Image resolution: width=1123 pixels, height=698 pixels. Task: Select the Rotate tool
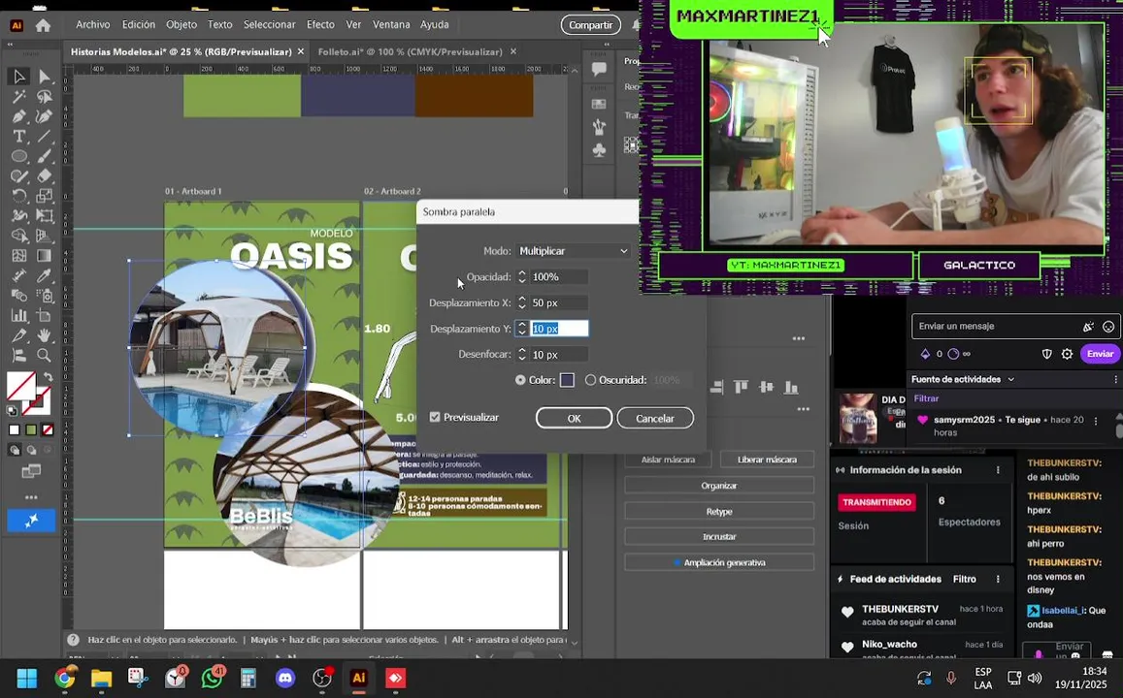[x=19, y=196]
